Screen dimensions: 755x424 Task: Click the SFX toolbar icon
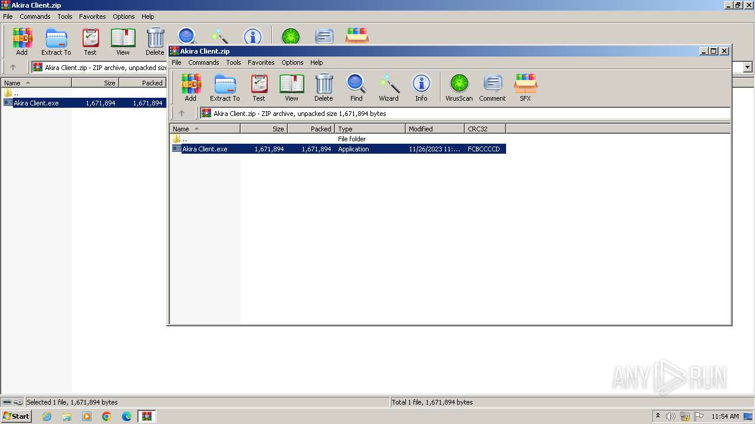point(525,87)
